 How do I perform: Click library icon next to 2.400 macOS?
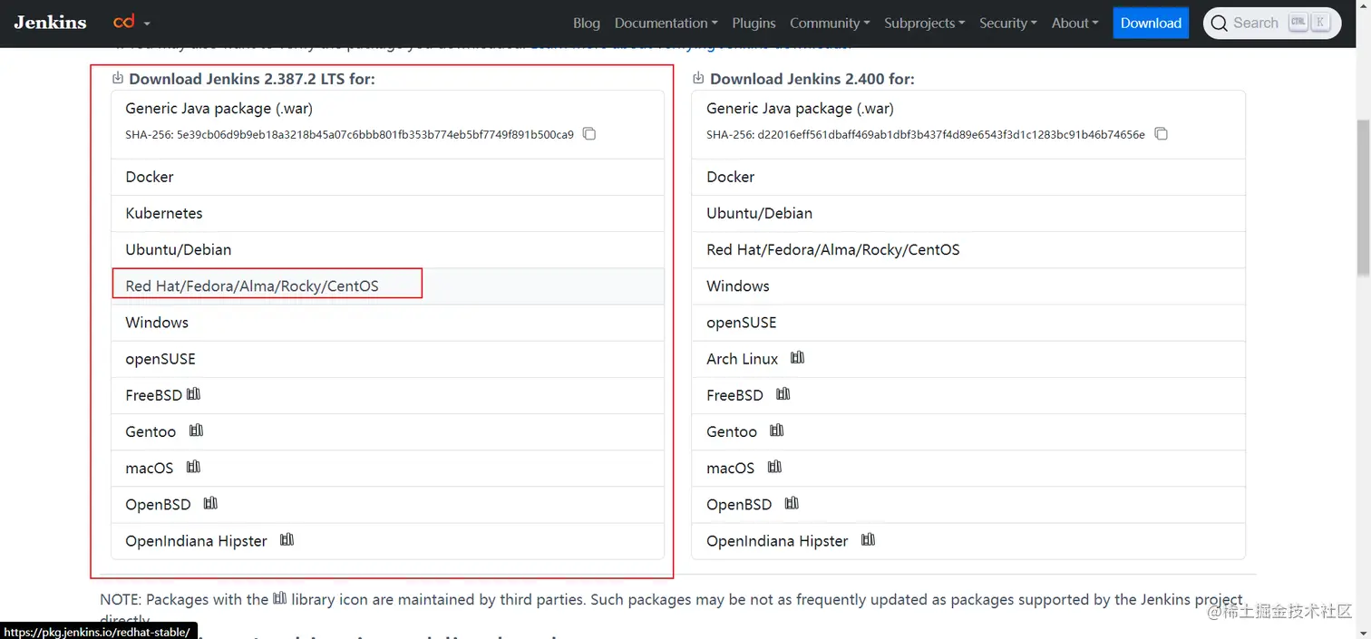(774, 467)
